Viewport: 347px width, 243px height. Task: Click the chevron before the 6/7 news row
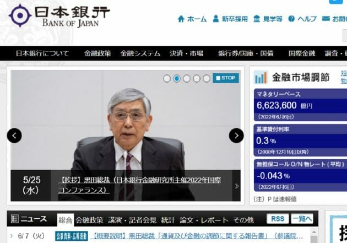point(12,236)
